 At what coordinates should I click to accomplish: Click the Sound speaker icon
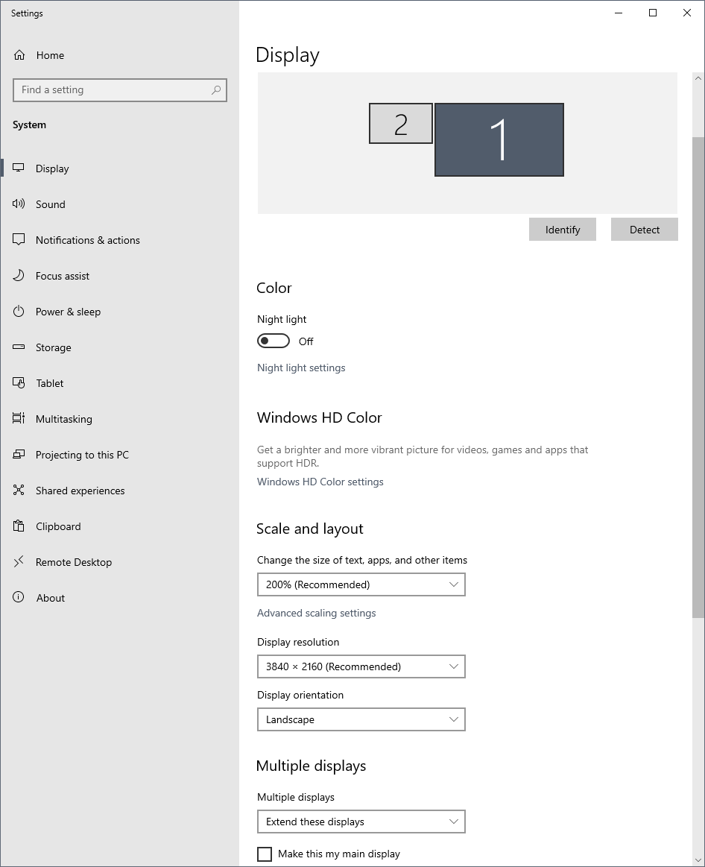point(19,204)
